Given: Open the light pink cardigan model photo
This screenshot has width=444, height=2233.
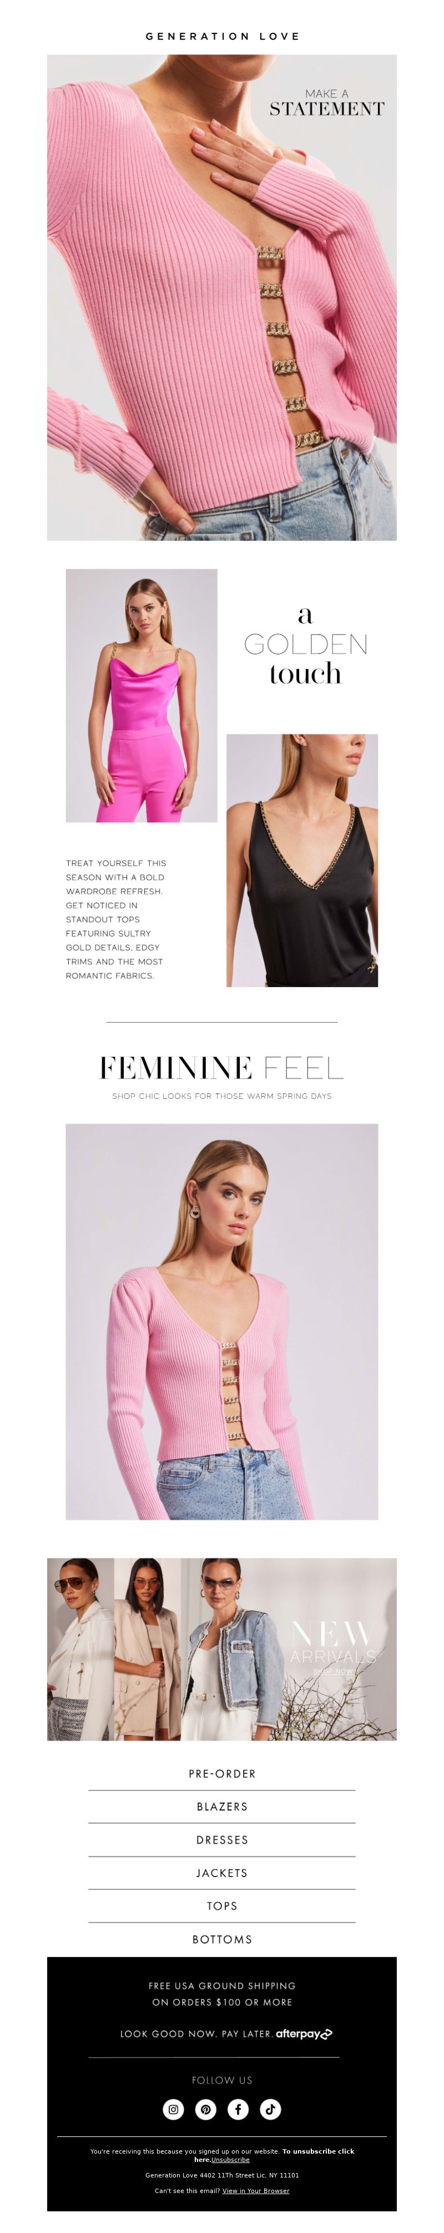Looking at the screenshot, I should click(x=222, y=1321).
